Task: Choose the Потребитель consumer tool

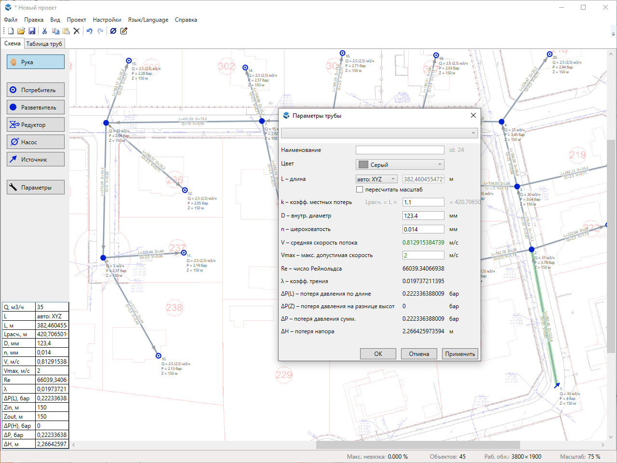Action: tap(36, 90)
